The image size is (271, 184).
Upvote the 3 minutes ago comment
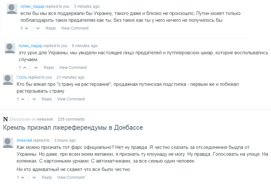(27, 28)
